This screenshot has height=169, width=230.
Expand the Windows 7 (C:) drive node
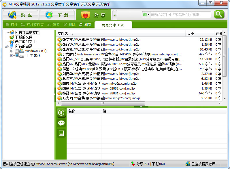(x=12, y=51)
